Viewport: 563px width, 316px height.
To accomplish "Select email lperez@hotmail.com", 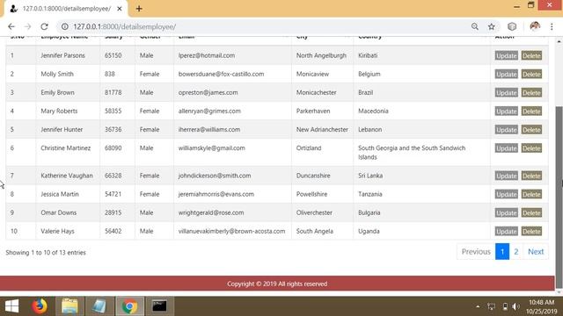I will click(207, 55).
